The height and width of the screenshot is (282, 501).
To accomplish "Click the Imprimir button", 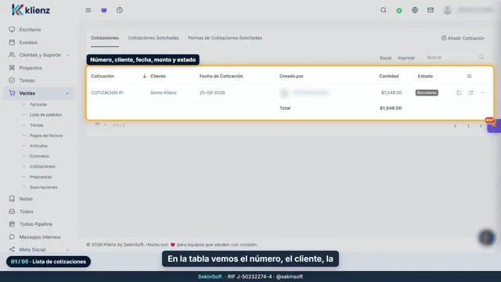I will point(406,58).
